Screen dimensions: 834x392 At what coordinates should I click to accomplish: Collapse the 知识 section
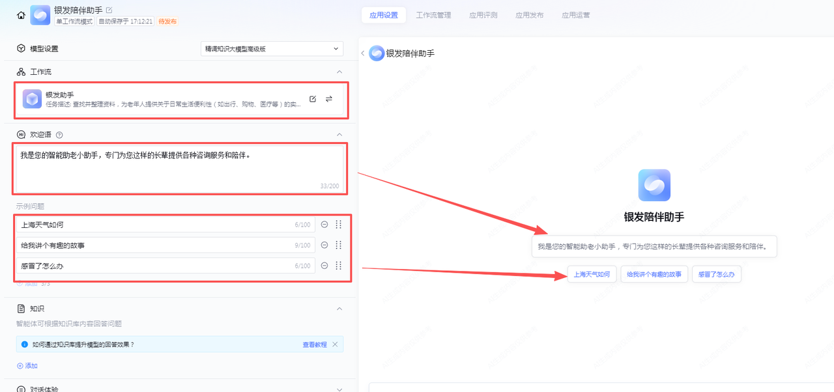(339, 309)
